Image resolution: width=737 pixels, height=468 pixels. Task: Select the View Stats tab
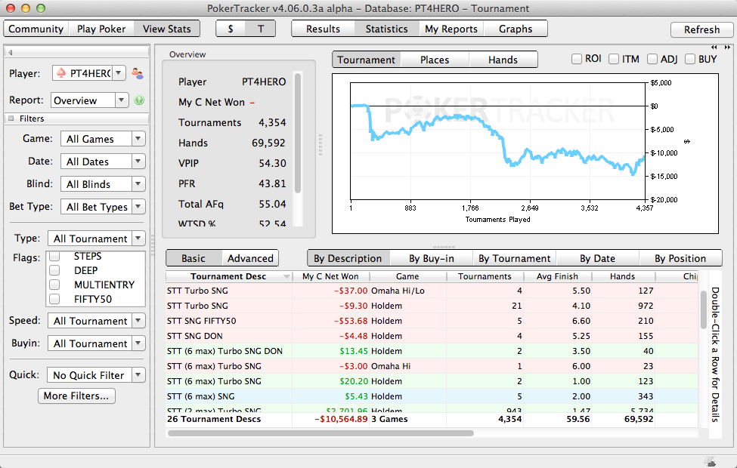click(167, 29)
